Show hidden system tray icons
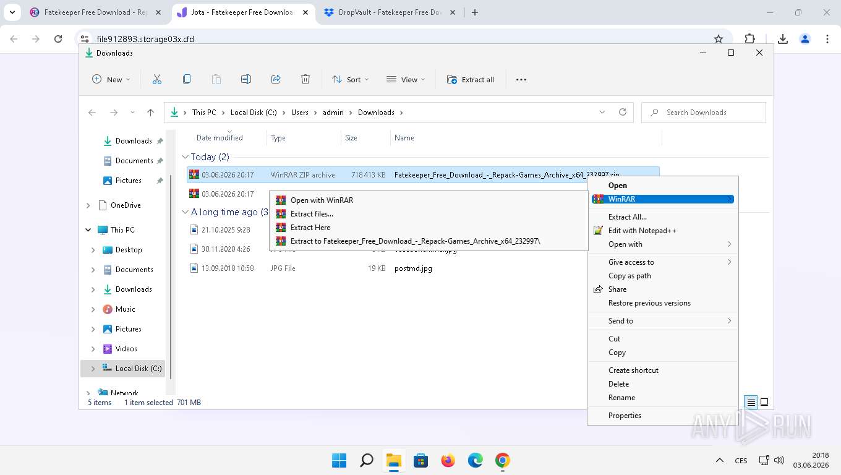Image resolution: width=841 pixels, height=475 pixels. (720, 461)
